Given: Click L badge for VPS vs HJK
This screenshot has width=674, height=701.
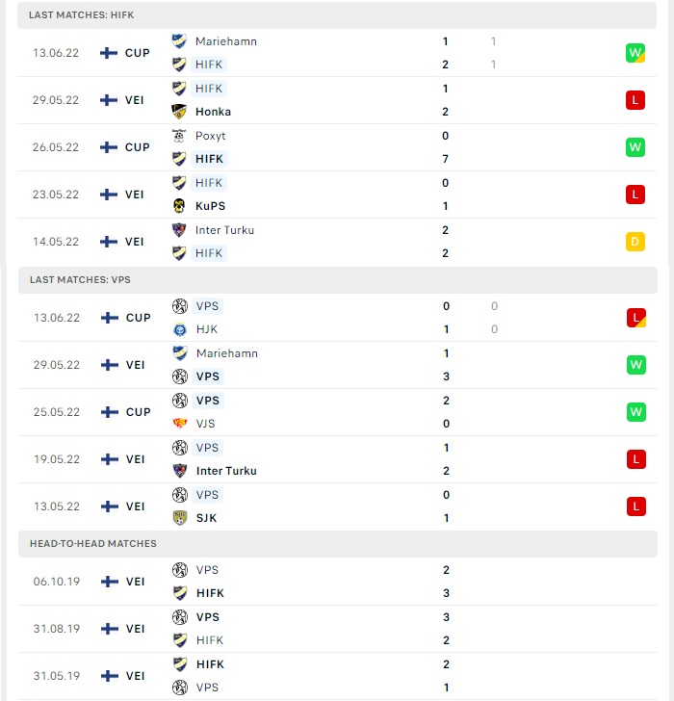Looking at the screenshot, I should [636, 318].
